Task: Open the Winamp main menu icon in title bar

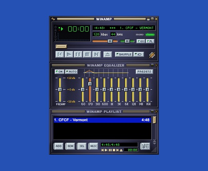Action: tap(53, 19)
